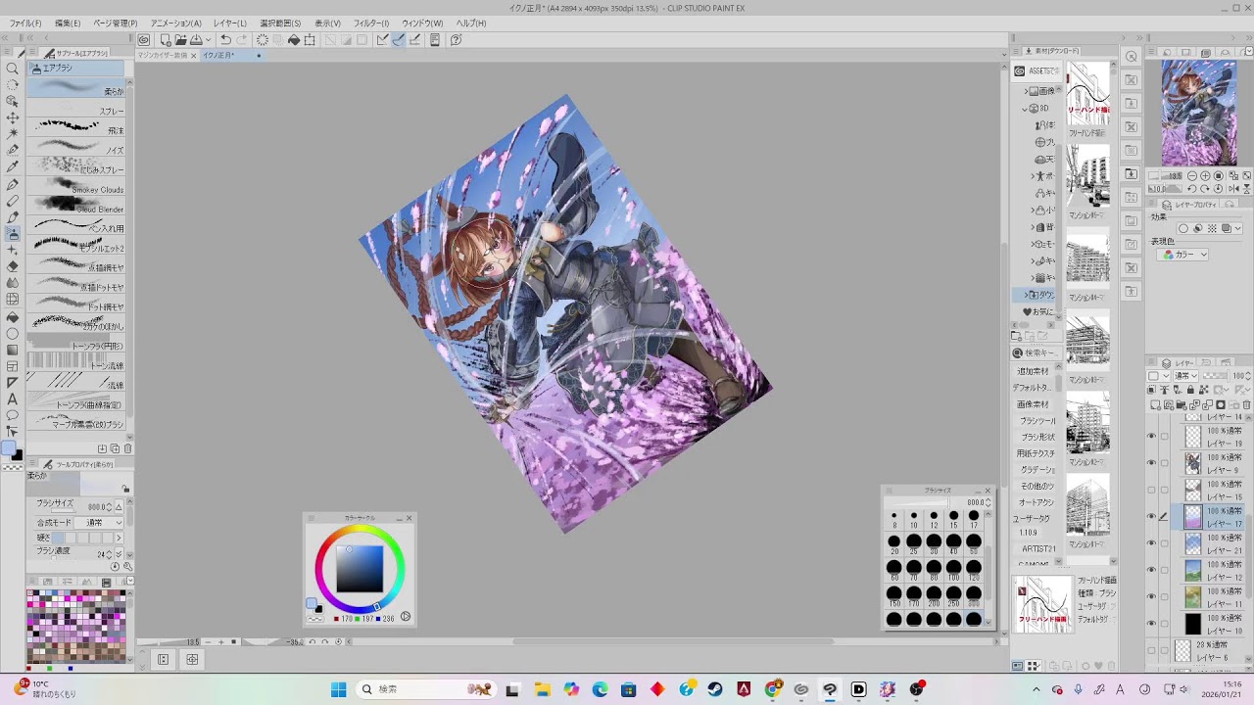Open the ウィンドウ menu
The width and height of the screenshot is (1254, 705).
422,23
